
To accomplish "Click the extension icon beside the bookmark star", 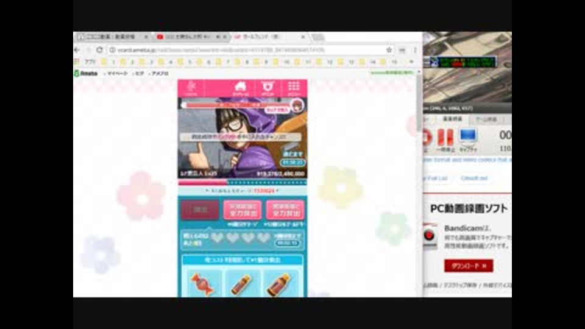I will (x=402, y=49).
